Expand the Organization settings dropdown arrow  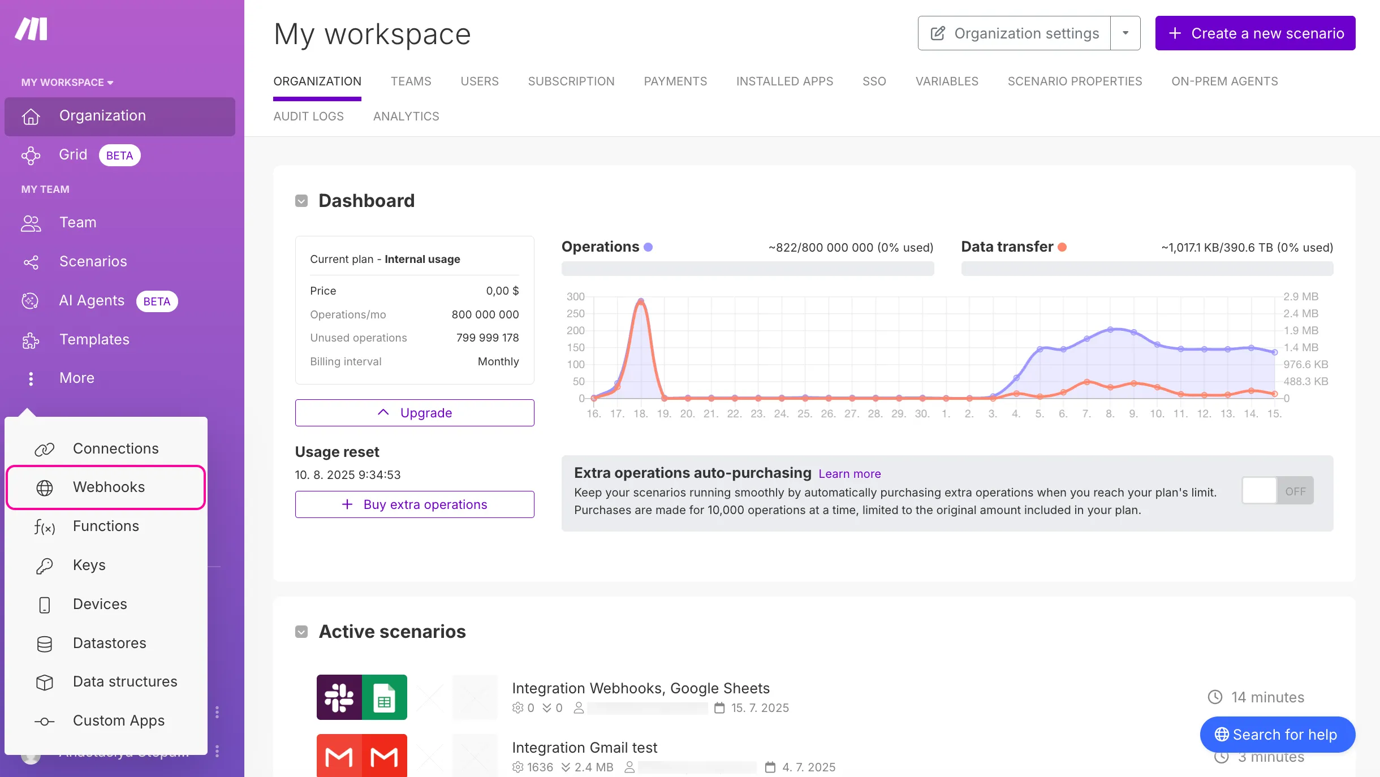1125,33
